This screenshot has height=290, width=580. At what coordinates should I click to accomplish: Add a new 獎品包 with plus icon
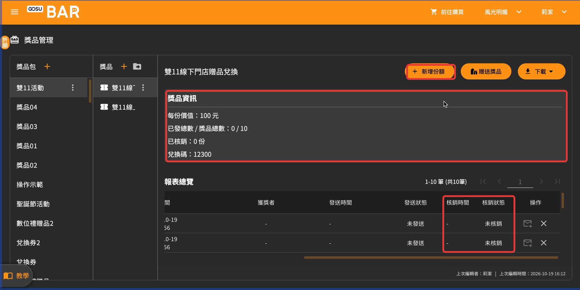[47, 67]
